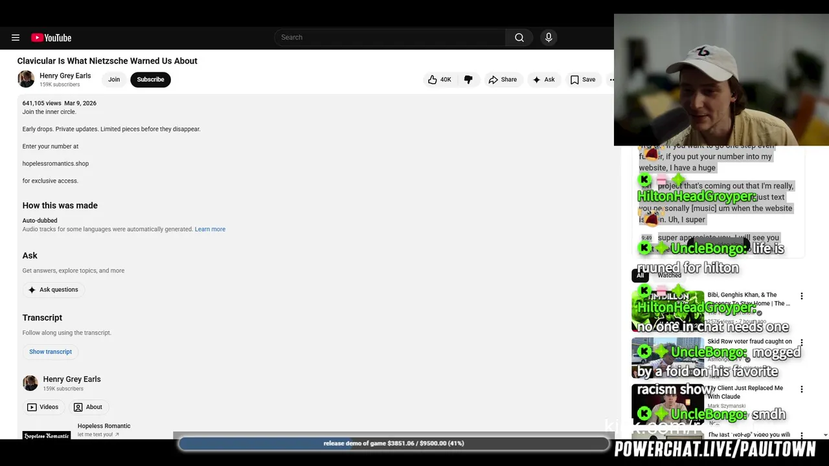Click Mark Szymanski channel name
Screen dimensions: 829x466
click(728, 406)
